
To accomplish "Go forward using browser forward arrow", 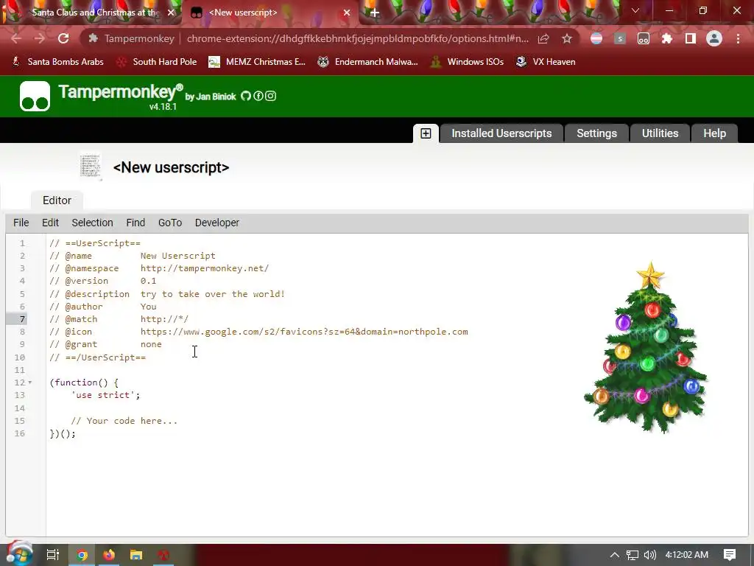I will [x=40, y=38].
